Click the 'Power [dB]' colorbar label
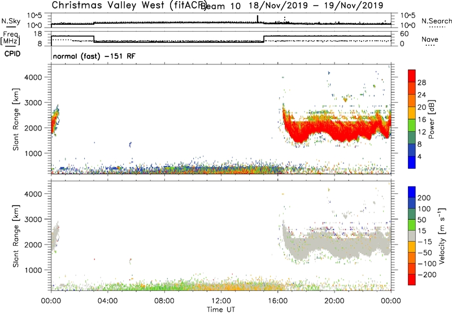The height and width of the screenshot is (313, 452). (x=431, y=119)
